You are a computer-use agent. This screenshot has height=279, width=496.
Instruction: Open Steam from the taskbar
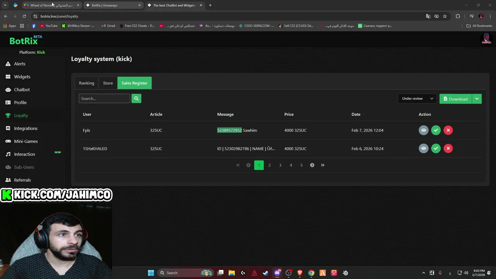click(265, 273)
